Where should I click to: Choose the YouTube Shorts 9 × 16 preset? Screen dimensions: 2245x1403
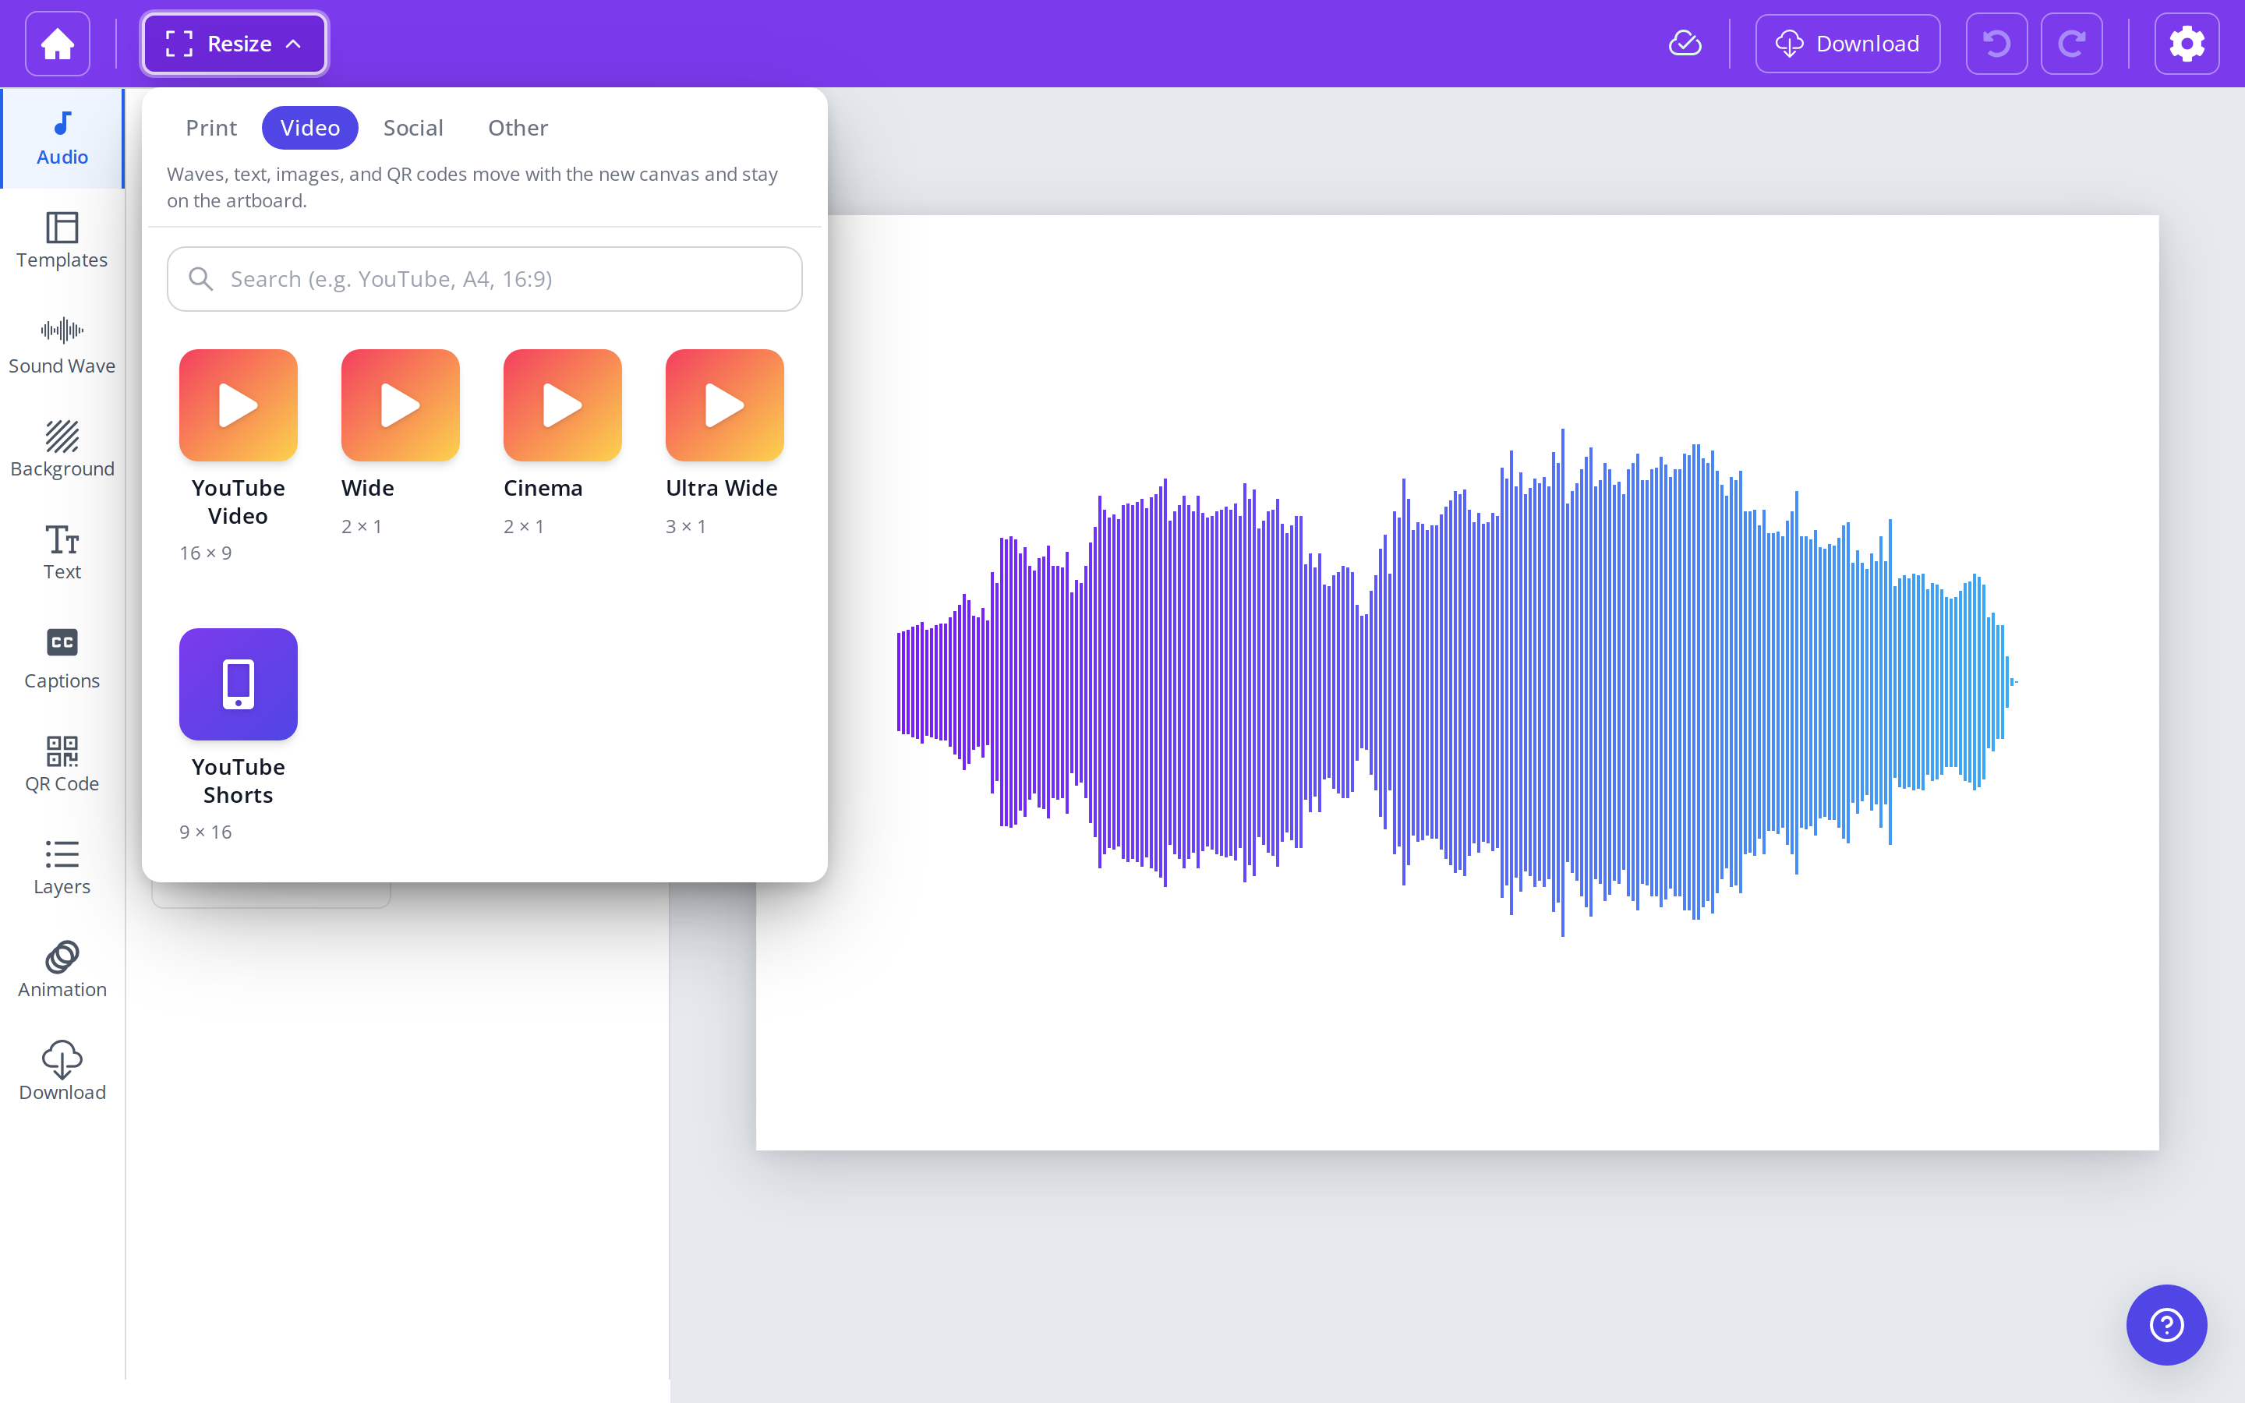pos(239,735)
